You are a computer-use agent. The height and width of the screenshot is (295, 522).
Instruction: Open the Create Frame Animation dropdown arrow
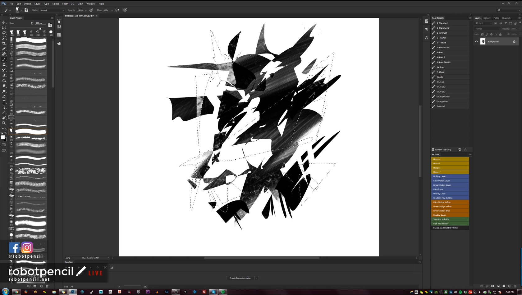tap(257, 278)
